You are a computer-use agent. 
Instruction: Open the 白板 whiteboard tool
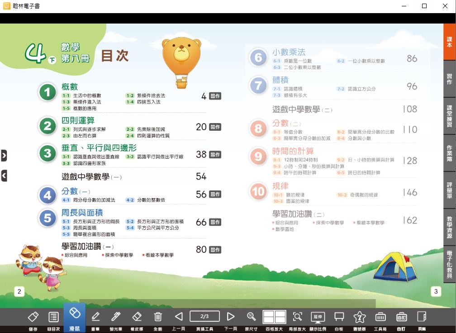[339, 317]
